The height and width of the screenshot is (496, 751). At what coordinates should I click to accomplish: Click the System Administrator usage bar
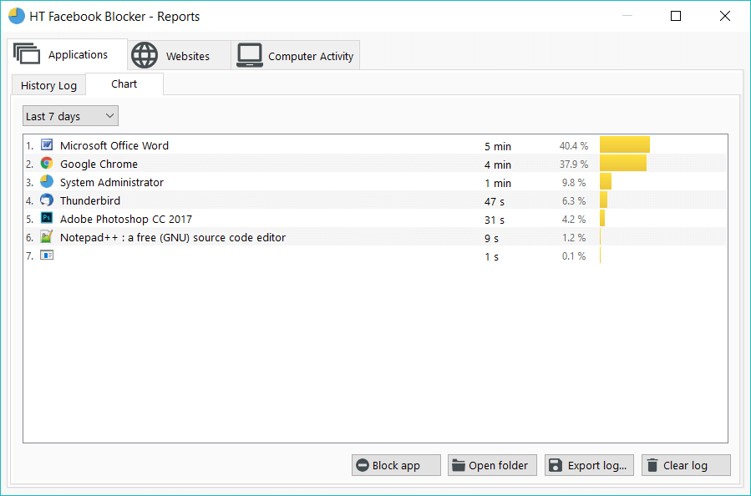(606, 181)
